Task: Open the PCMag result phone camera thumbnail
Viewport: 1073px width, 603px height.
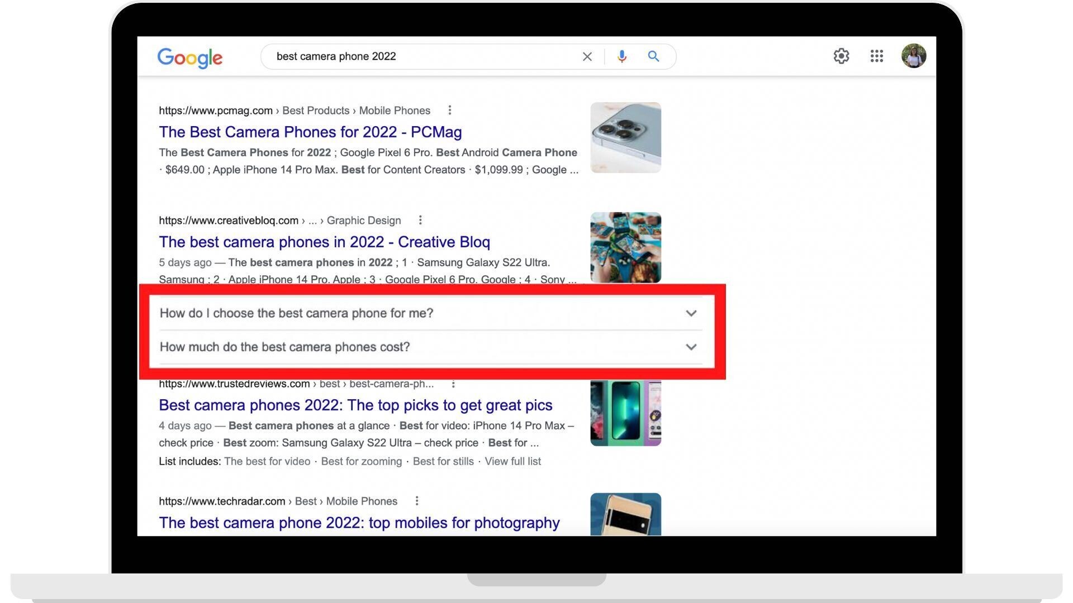Action: (x=625, y=137)
